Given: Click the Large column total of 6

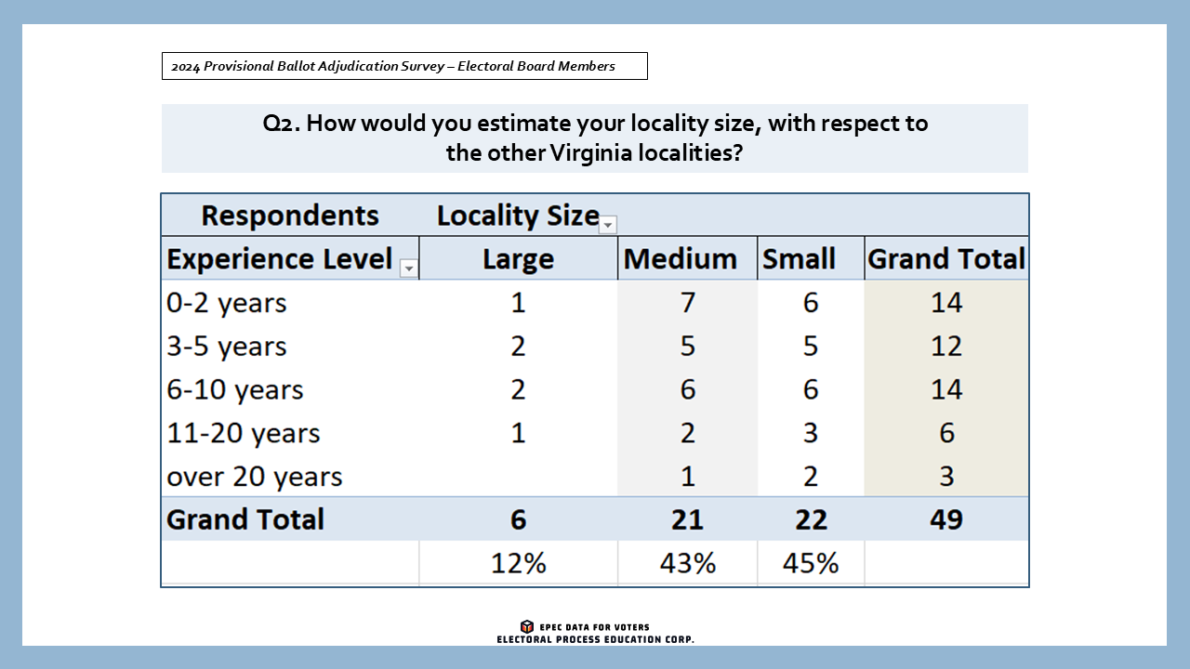Looking at the screenshot, I should [x=518, y=518].
